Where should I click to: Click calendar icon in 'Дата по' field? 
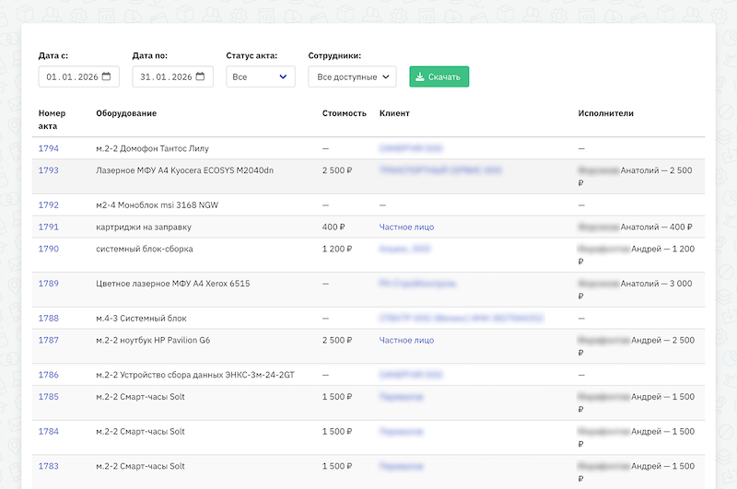(200, 77)
